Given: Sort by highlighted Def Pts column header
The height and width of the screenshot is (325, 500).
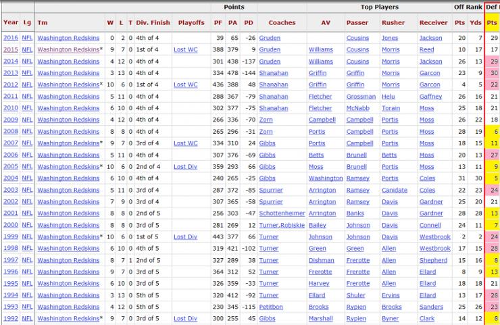Looking at the screenshot, I should [492, 23].
